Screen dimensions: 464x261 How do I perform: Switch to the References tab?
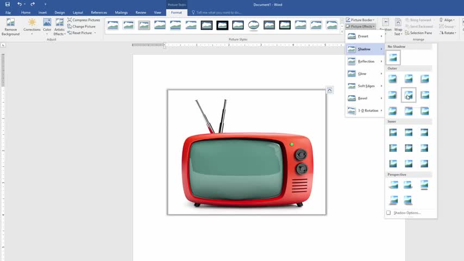[99, 13]
